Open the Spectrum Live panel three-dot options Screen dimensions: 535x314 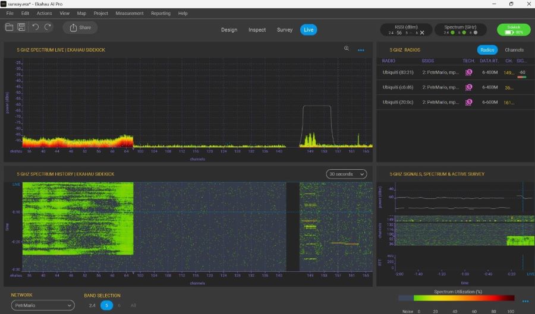click(361, 50)
